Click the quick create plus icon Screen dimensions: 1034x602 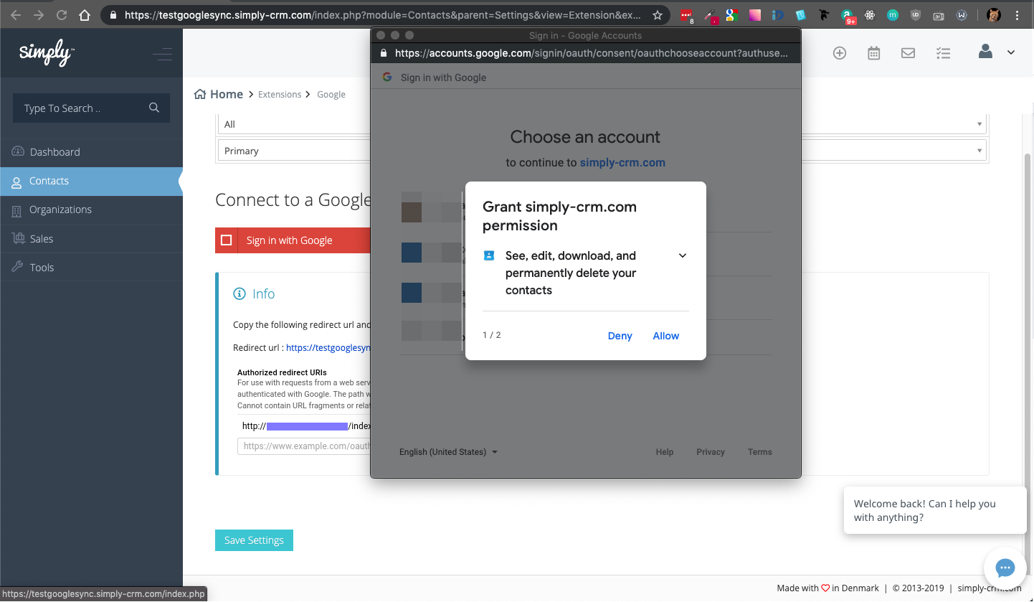[840, 53]
